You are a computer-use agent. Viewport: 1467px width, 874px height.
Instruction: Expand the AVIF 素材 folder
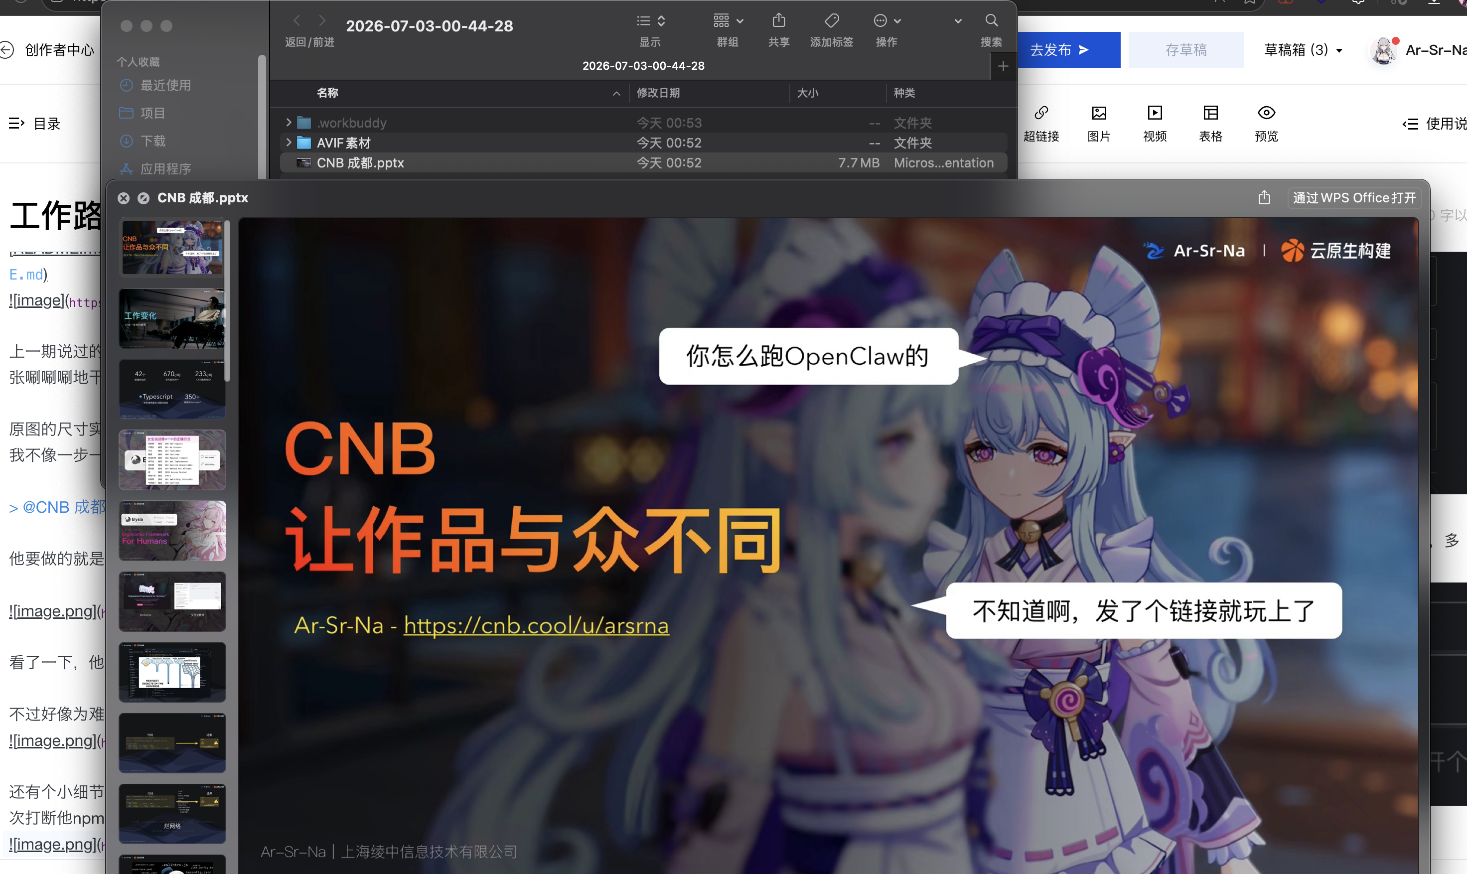289,143
